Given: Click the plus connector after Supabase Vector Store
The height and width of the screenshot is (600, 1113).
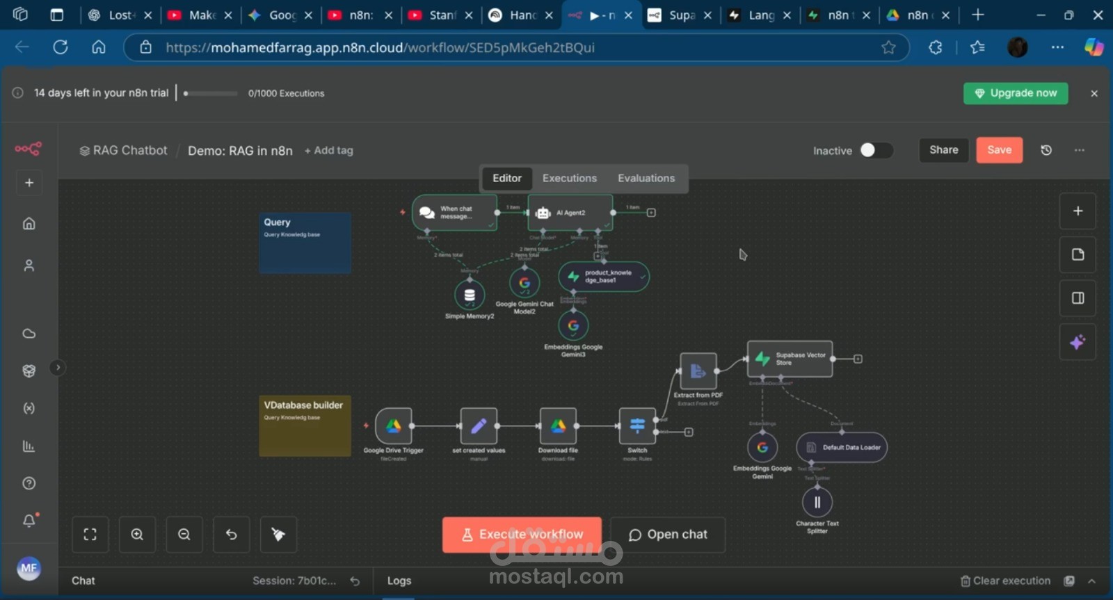Looking at the screenshot, I should [858, 359].
